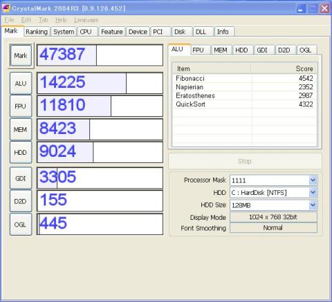Open the Edit menu
The width and height of the screenshot is (332, 302).
26,20
